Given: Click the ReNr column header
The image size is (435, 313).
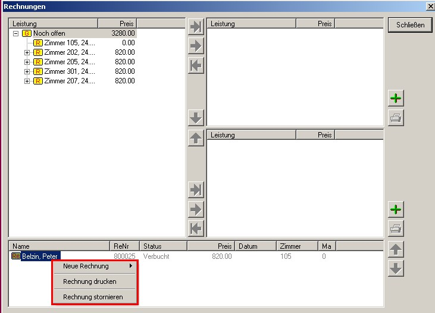Looking at the screenshot, I should coord(125,246).
